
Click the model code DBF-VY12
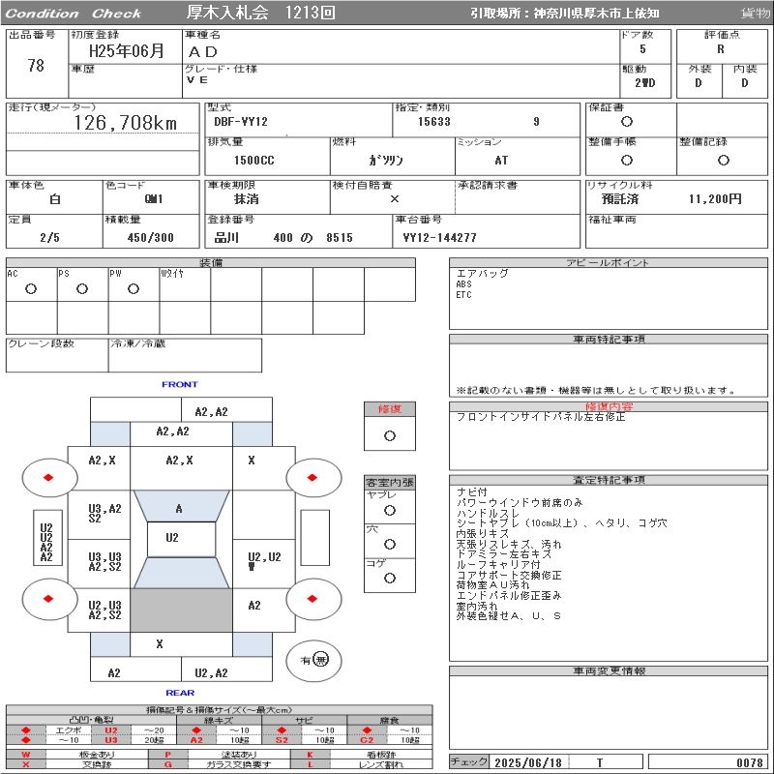[241, 122]
